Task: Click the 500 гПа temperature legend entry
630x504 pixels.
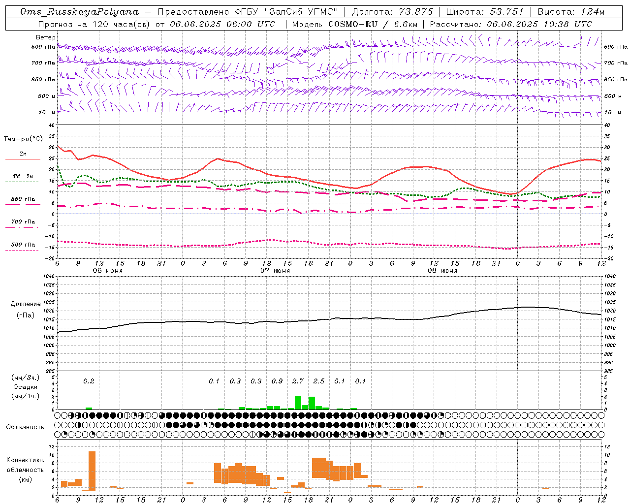Action: point(23,245)
